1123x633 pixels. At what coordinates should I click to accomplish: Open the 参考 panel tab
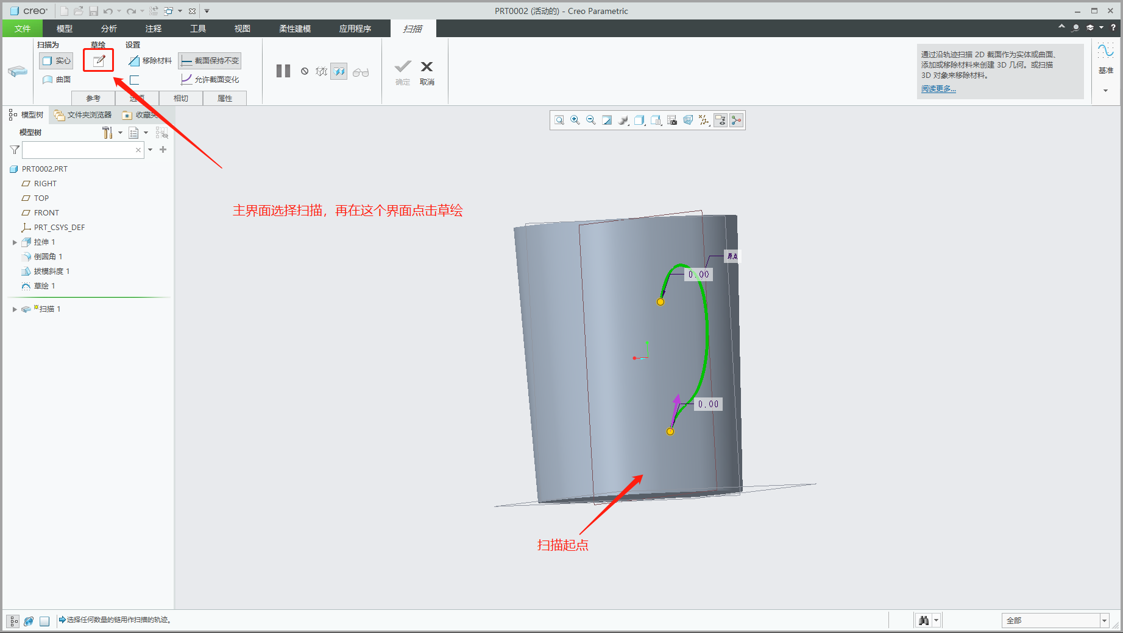click(x=93, y=98)
